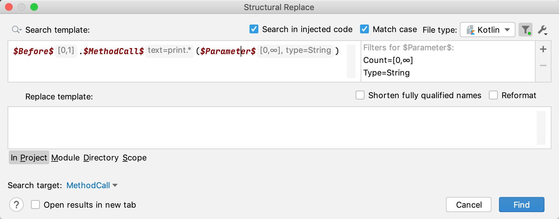Open template tools with the wrench icon
The width and height of the screenshot is (559, 219).
click(542, 29)
